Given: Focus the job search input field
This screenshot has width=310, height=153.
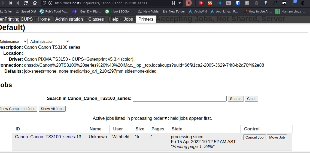Looking at the screenshot, I should pyautogui.click(x=180, y=99).
